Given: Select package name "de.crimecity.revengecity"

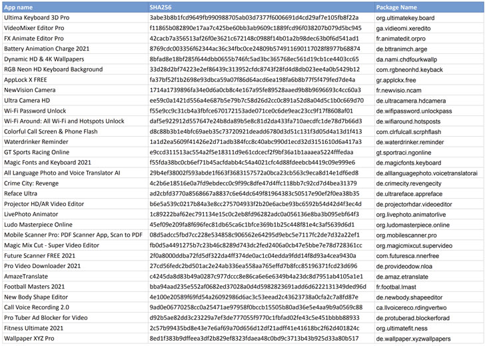Looking at the screenshot, I should click(408, 183).
